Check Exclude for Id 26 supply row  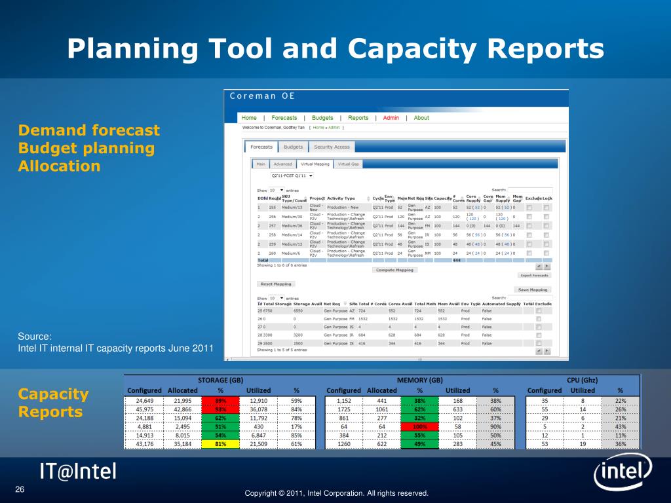(x=539, y=319)
